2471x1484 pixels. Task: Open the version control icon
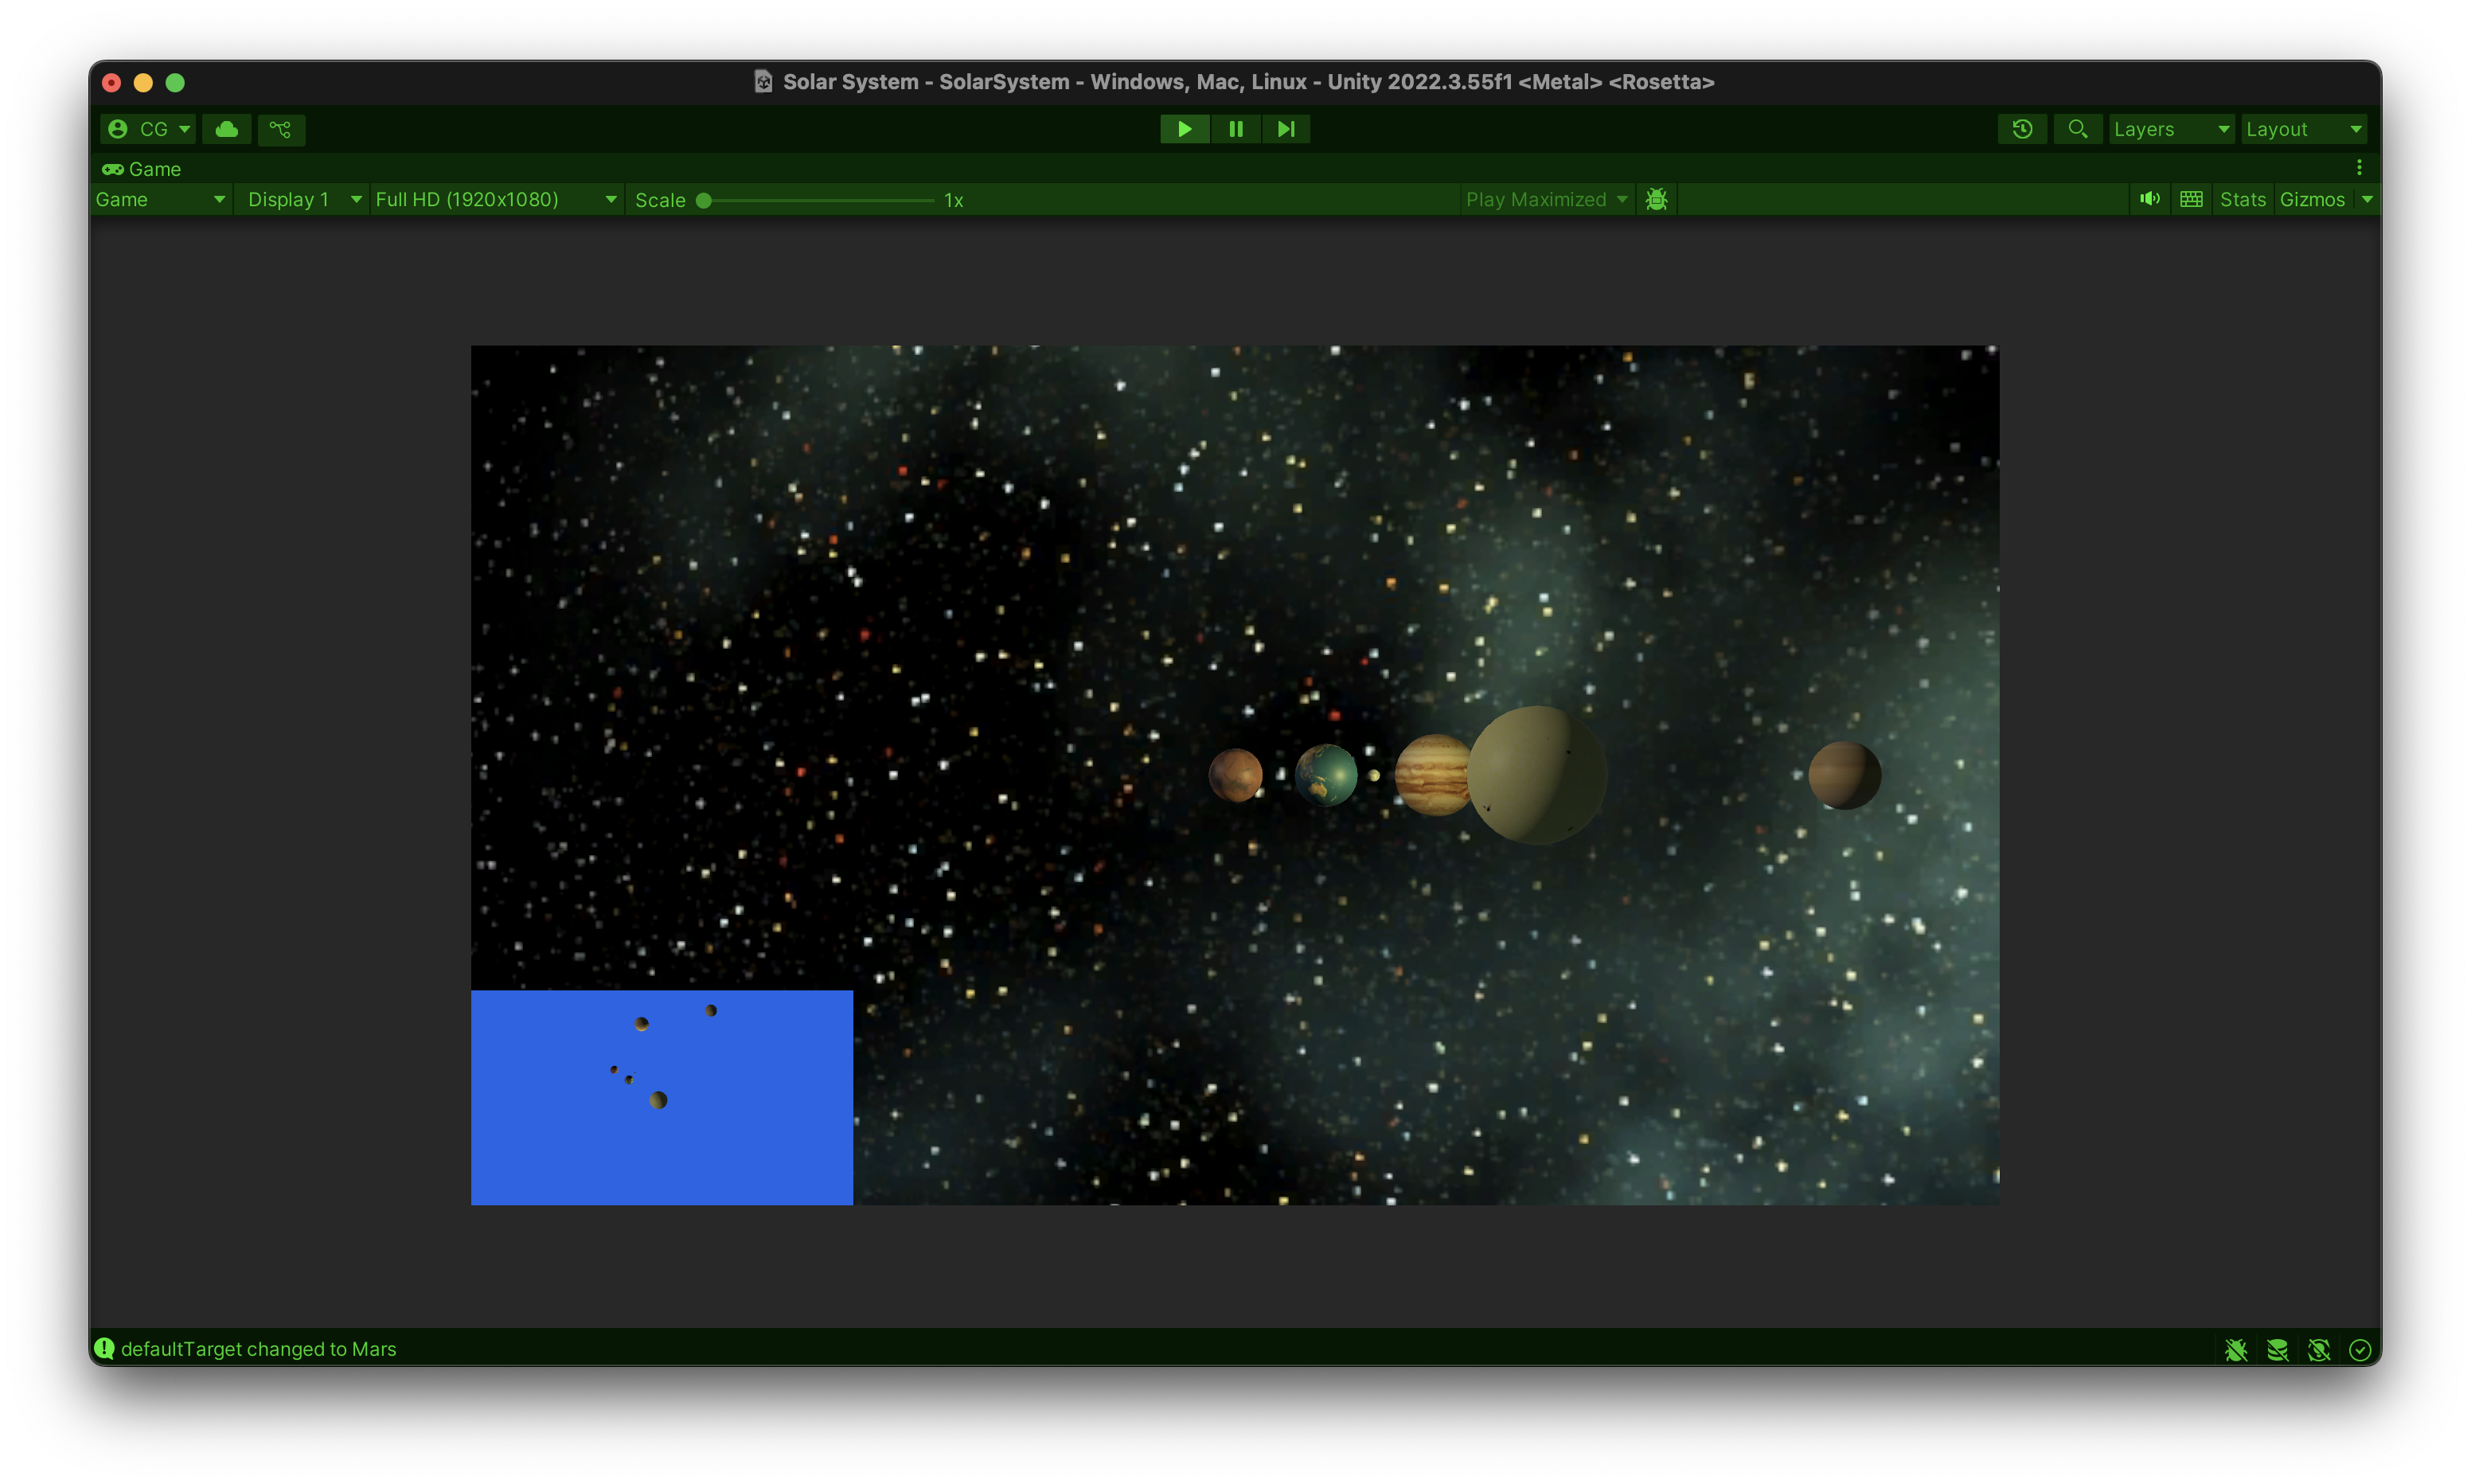pos(281,129)
